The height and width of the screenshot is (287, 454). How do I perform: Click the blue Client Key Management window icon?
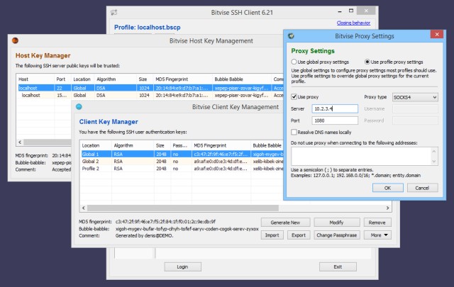click(x=79, y=107)
